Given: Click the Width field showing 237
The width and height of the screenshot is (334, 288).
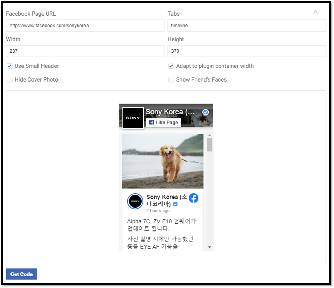Looking at the screenshot, I should coord(85,51).
